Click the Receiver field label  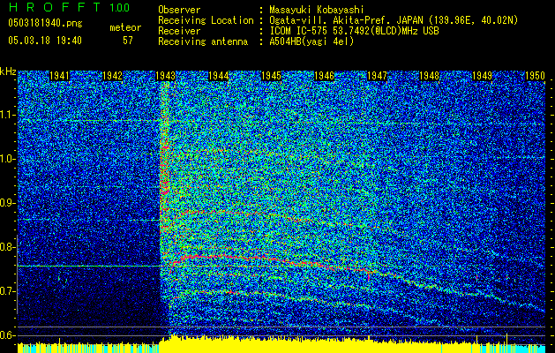coord(179,31)
